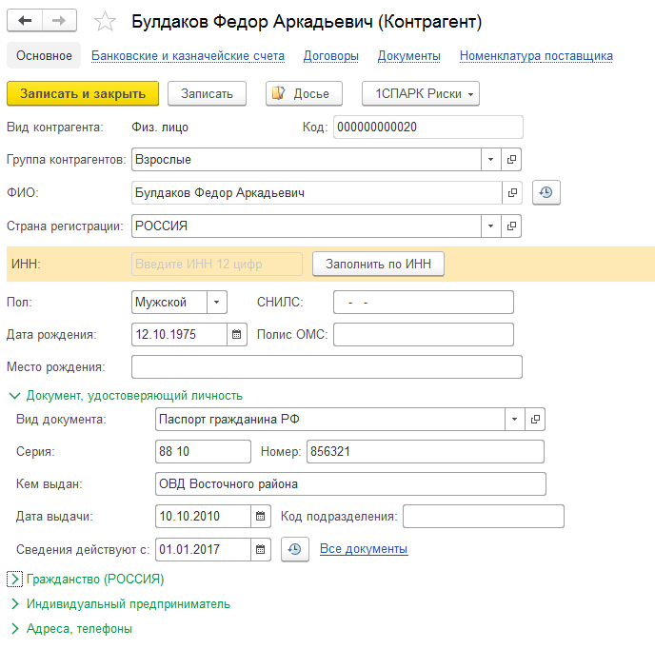
Task: Open the Документы tab
Action: point(409,55)
